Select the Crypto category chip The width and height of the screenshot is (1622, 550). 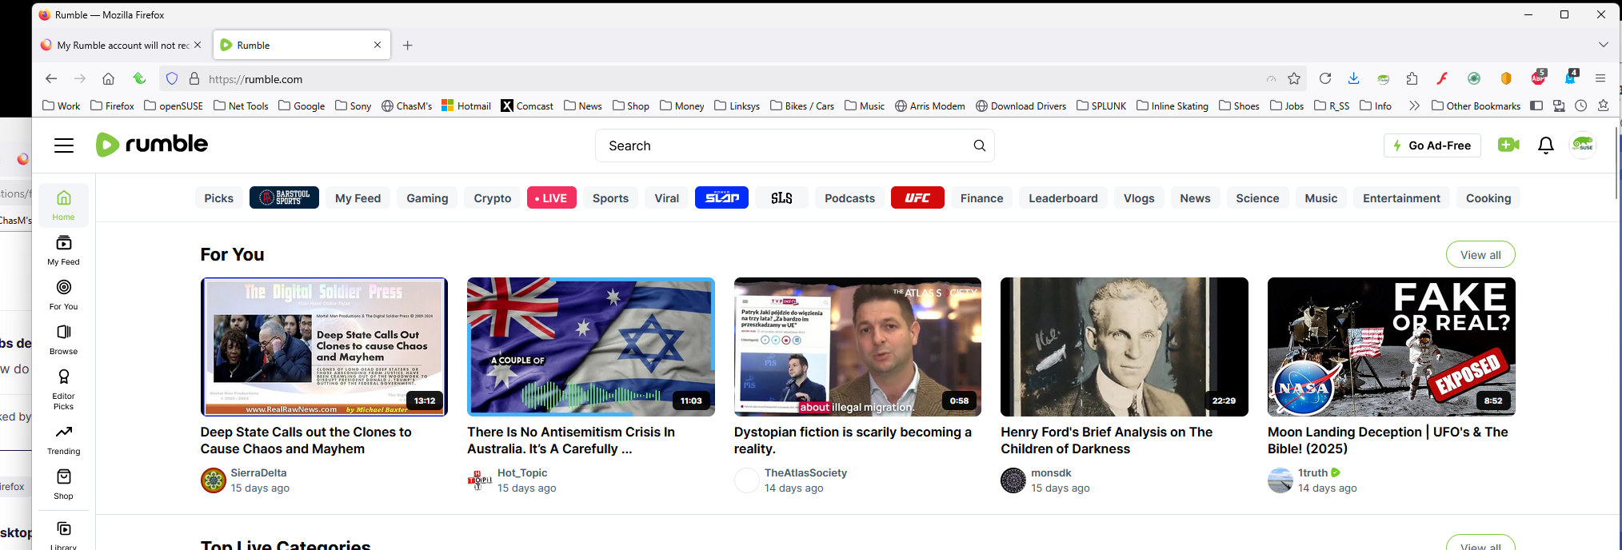tap(493, 198)
